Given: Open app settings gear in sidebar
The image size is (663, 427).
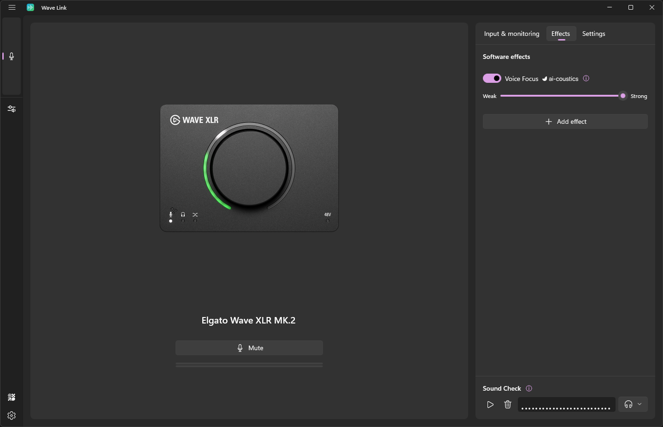Looking at the screenshot, I should coord(12,415).
